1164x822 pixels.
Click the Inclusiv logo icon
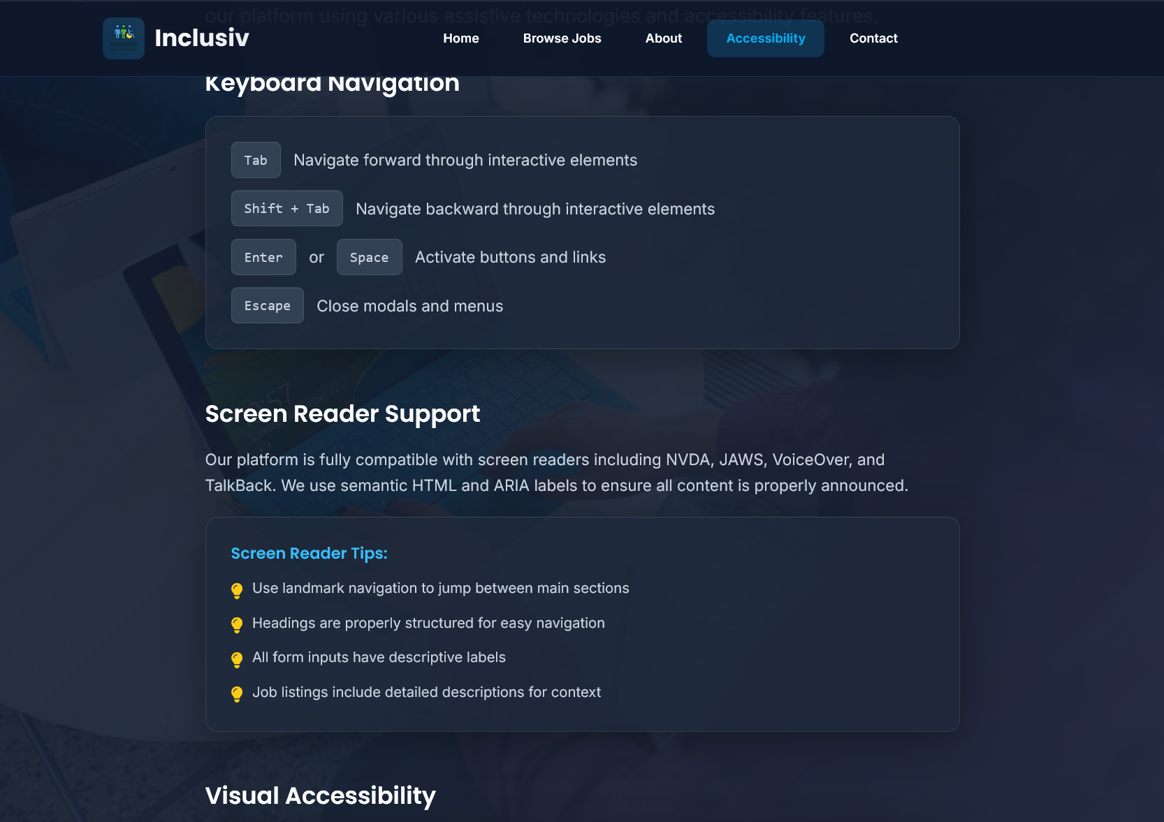click(124, 38)
